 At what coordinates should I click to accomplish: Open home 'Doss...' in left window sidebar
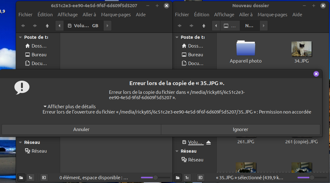click(36, 46)
